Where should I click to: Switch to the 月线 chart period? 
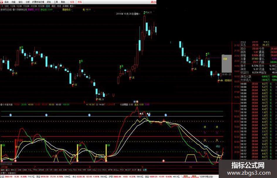(x=59, y=6)
